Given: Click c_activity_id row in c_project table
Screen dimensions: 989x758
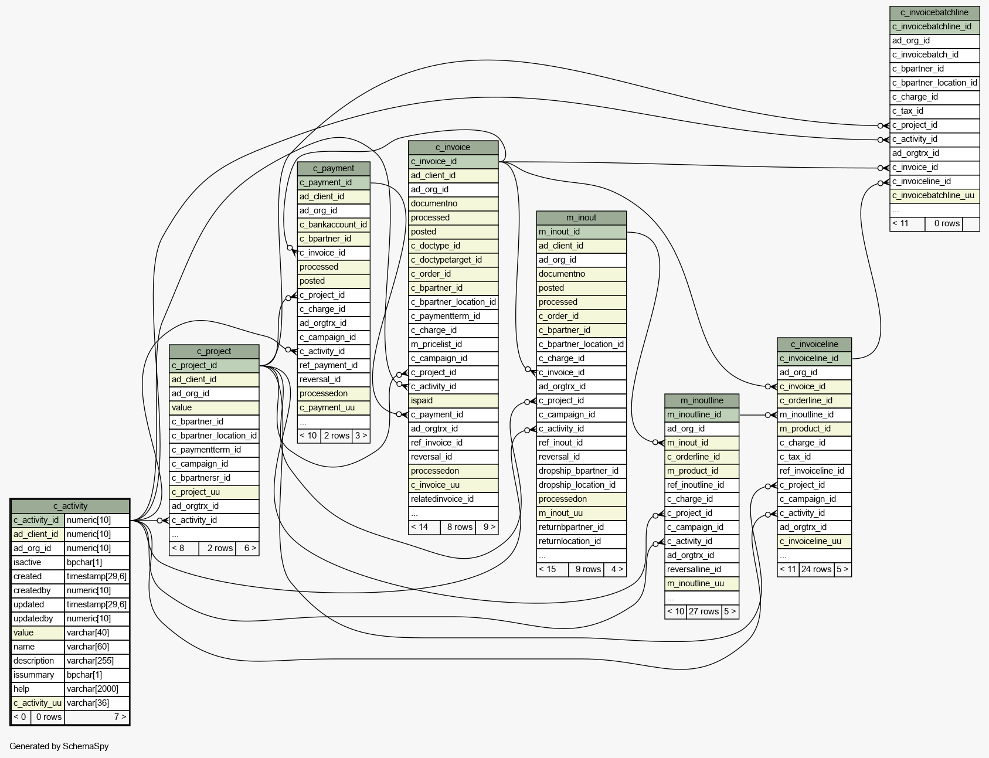Looking at the screenshot, I should click(x=214, y=520).
